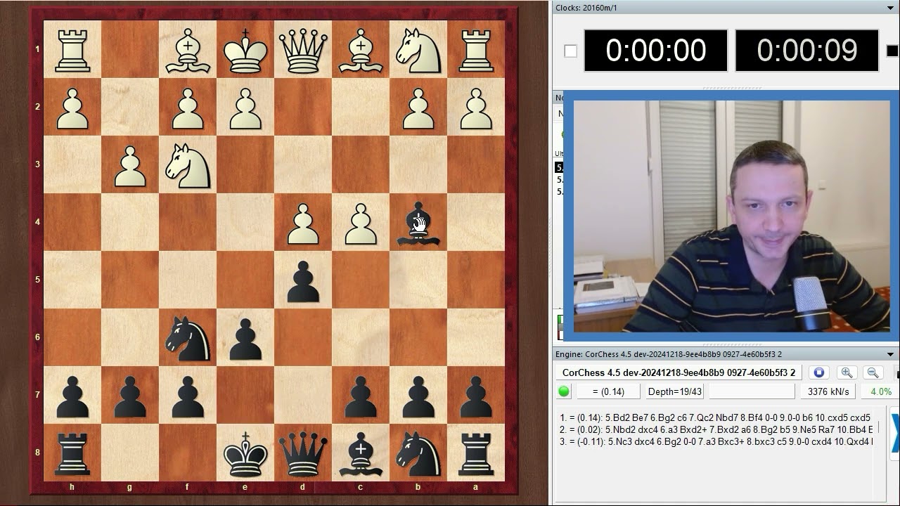Select the black queen on d8
900x506 pixels.
pos(303,453)
